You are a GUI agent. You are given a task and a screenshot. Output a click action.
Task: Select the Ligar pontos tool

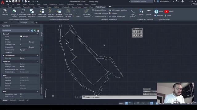coord(133,13)
